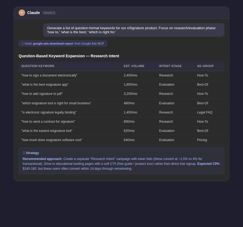Image resolution: width=243 pixels, height=227 pixels.
Task: Select the "what is the best esignature app" keyword
Action: point(45,85)
